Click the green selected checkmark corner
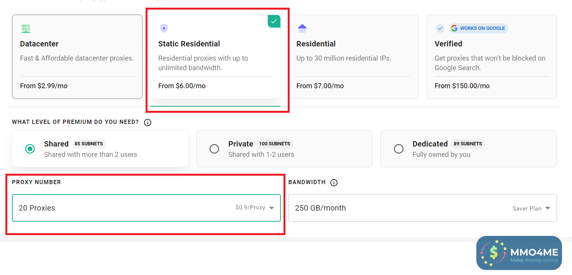 click(274, 21)
